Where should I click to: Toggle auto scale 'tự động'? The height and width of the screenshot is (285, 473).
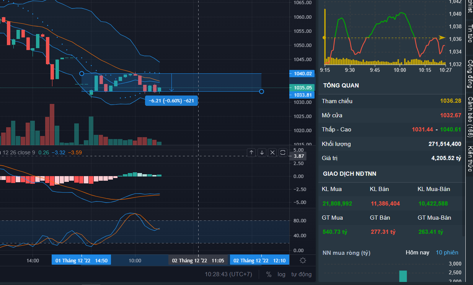301,274
